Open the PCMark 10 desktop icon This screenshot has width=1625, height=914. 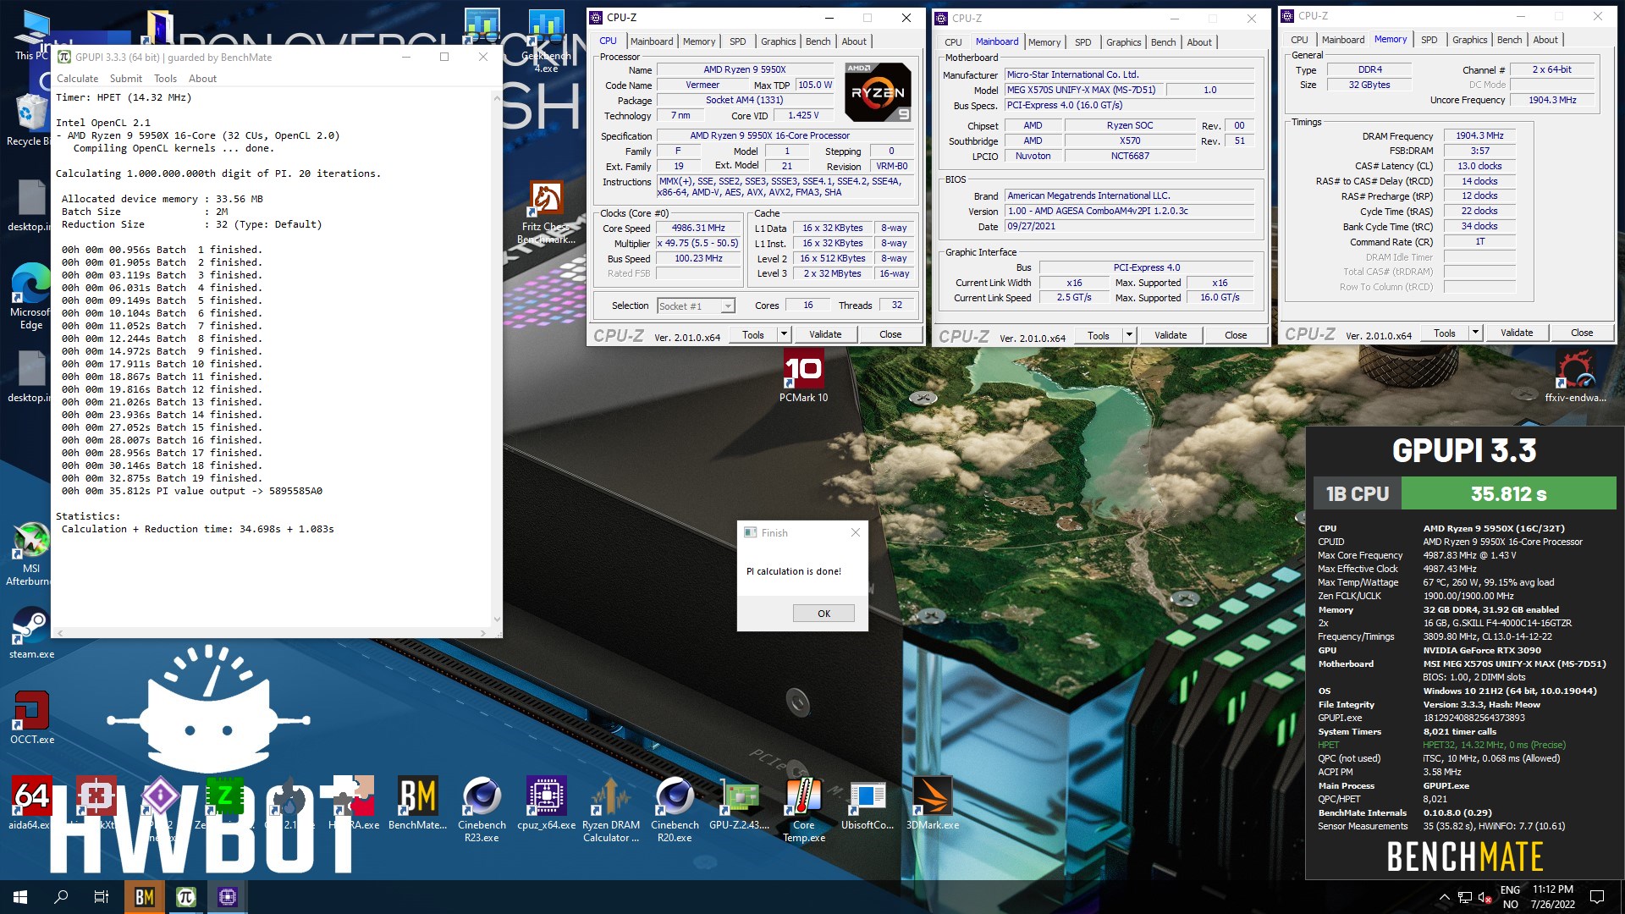803,377
